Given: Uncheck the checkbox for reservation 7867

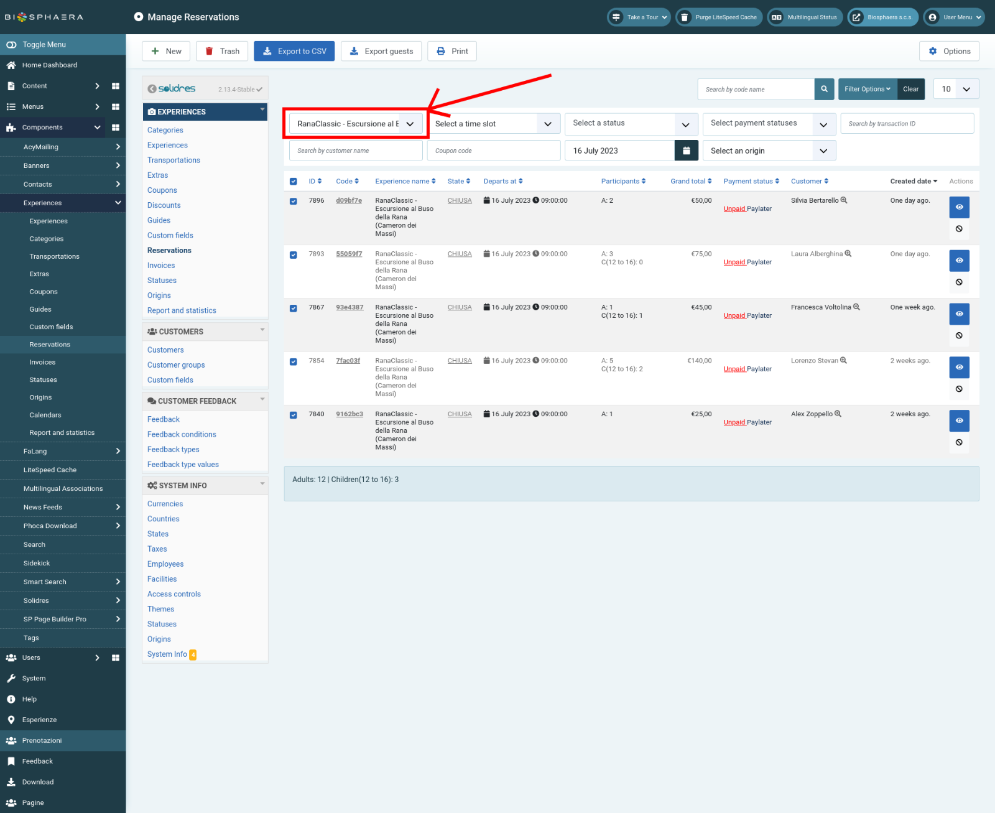Looking at the screenshot, I should 294,309.
